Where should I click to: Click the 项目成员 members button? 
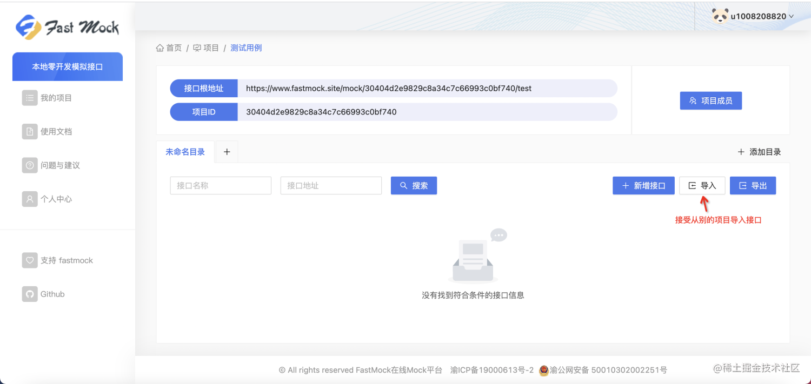(x=710, y=100)
